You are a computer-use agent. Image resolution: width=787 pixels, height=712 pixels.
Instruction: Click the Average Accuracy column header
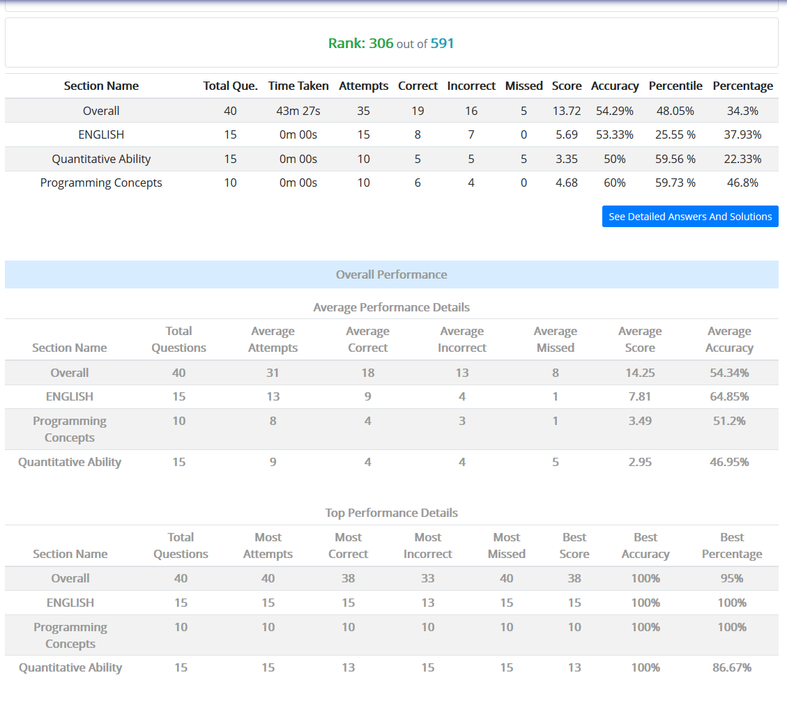coord(729,339)
